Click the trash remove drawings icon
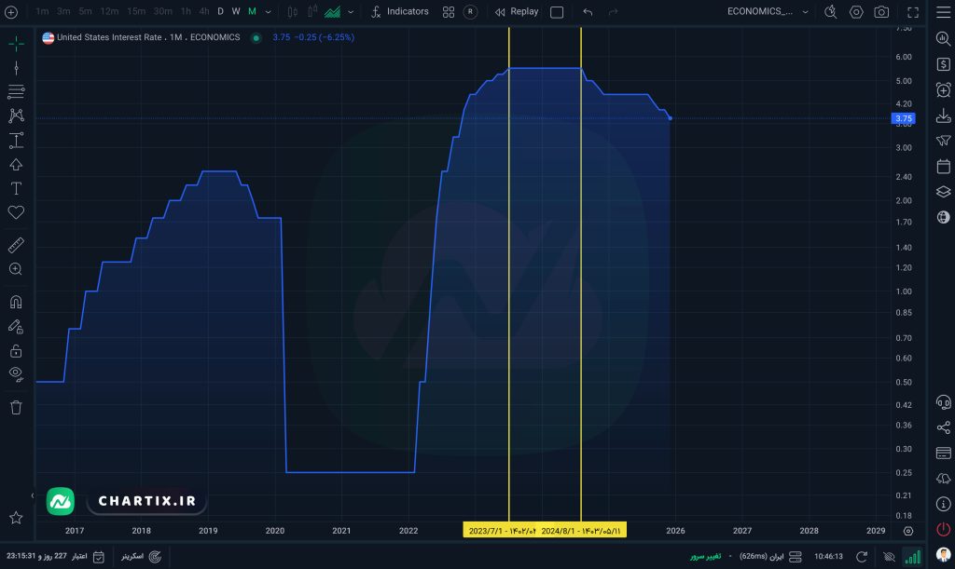The width and height of the screenshot is (955, 569). point(16,407)
